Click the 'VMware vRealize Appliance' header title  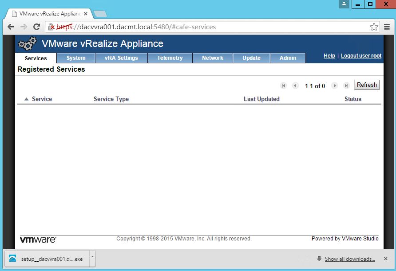(x=103, y=43)
